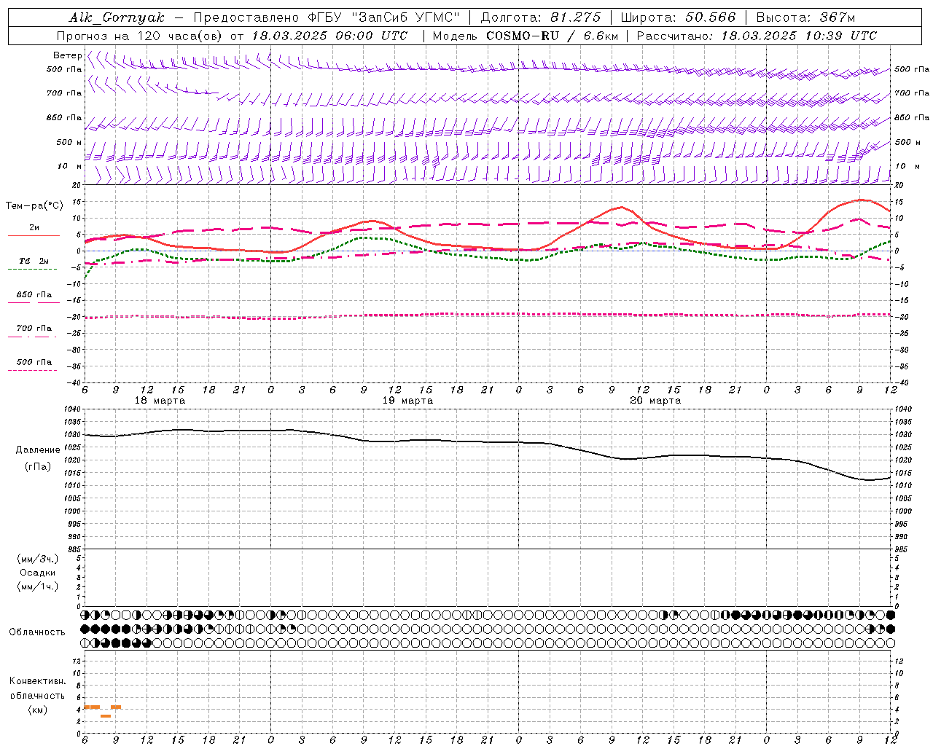This screenshot has width=933, height=746.
Task: Click the computed time "18.03.2025 10:39 UTC"
Action: pyautogui.click(x=799, y=36)
